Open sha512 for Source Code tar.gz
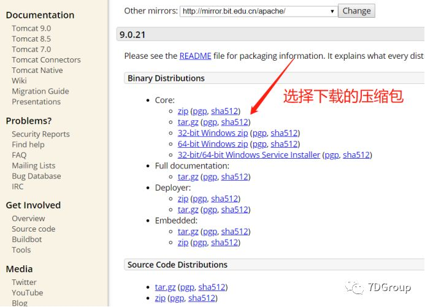Screen dimensions: 425x307 click(212, 287)
